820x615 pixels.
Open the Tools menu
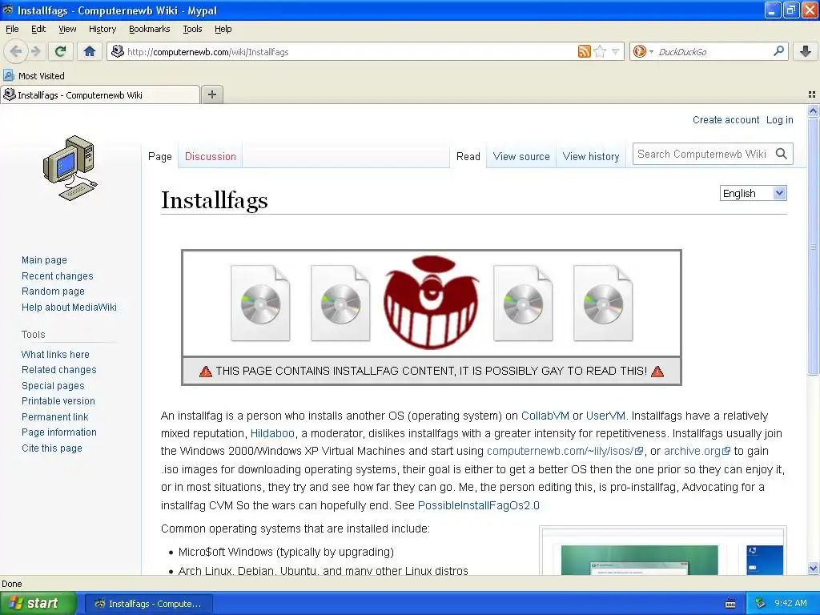pos(192,29)
